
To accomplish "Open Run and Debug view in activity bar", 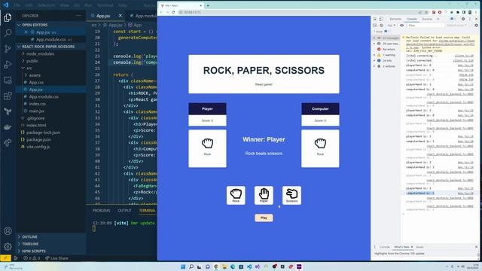I will point(8,65).
